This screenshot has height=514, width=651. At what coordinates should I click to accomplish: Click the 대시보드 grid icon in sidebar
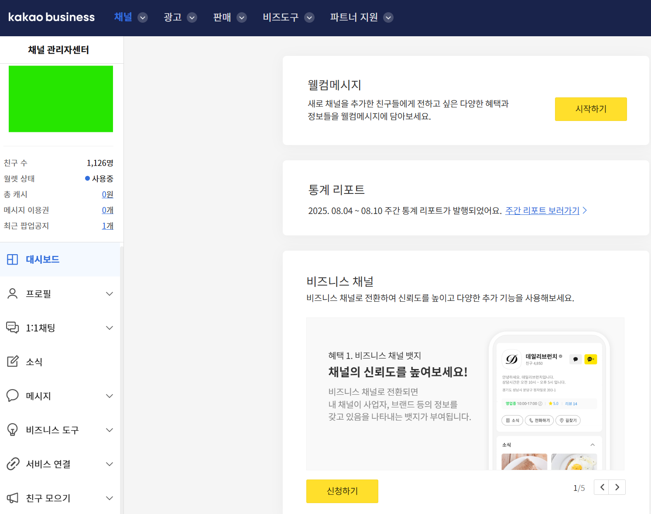[x=13, y=259]
